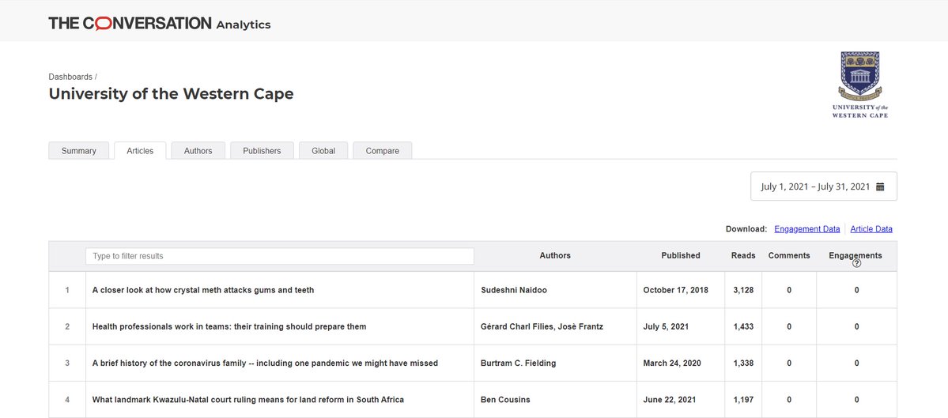Click the row number 1 cell

click(x=67, y=290)
